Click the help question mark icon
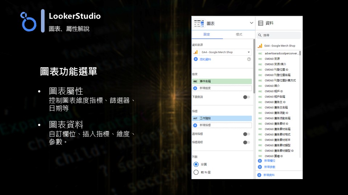This screenshot has width=348, height=195. [x=249, y=59]
